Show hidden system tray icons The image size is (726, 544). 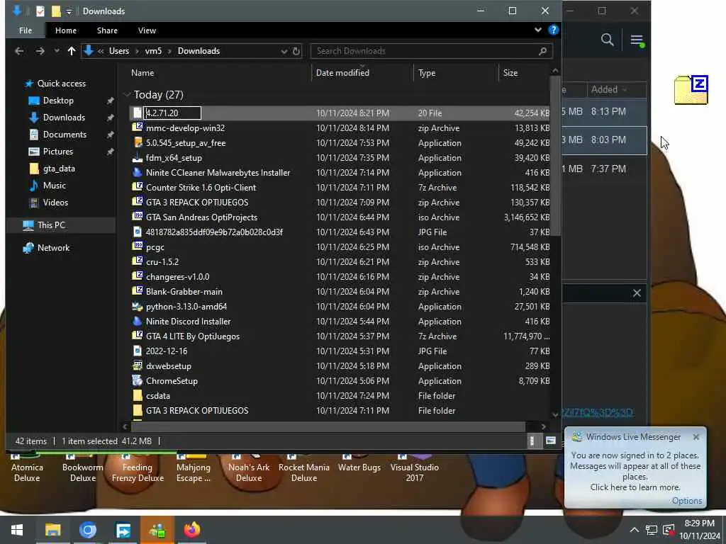(x=635, y=530)
